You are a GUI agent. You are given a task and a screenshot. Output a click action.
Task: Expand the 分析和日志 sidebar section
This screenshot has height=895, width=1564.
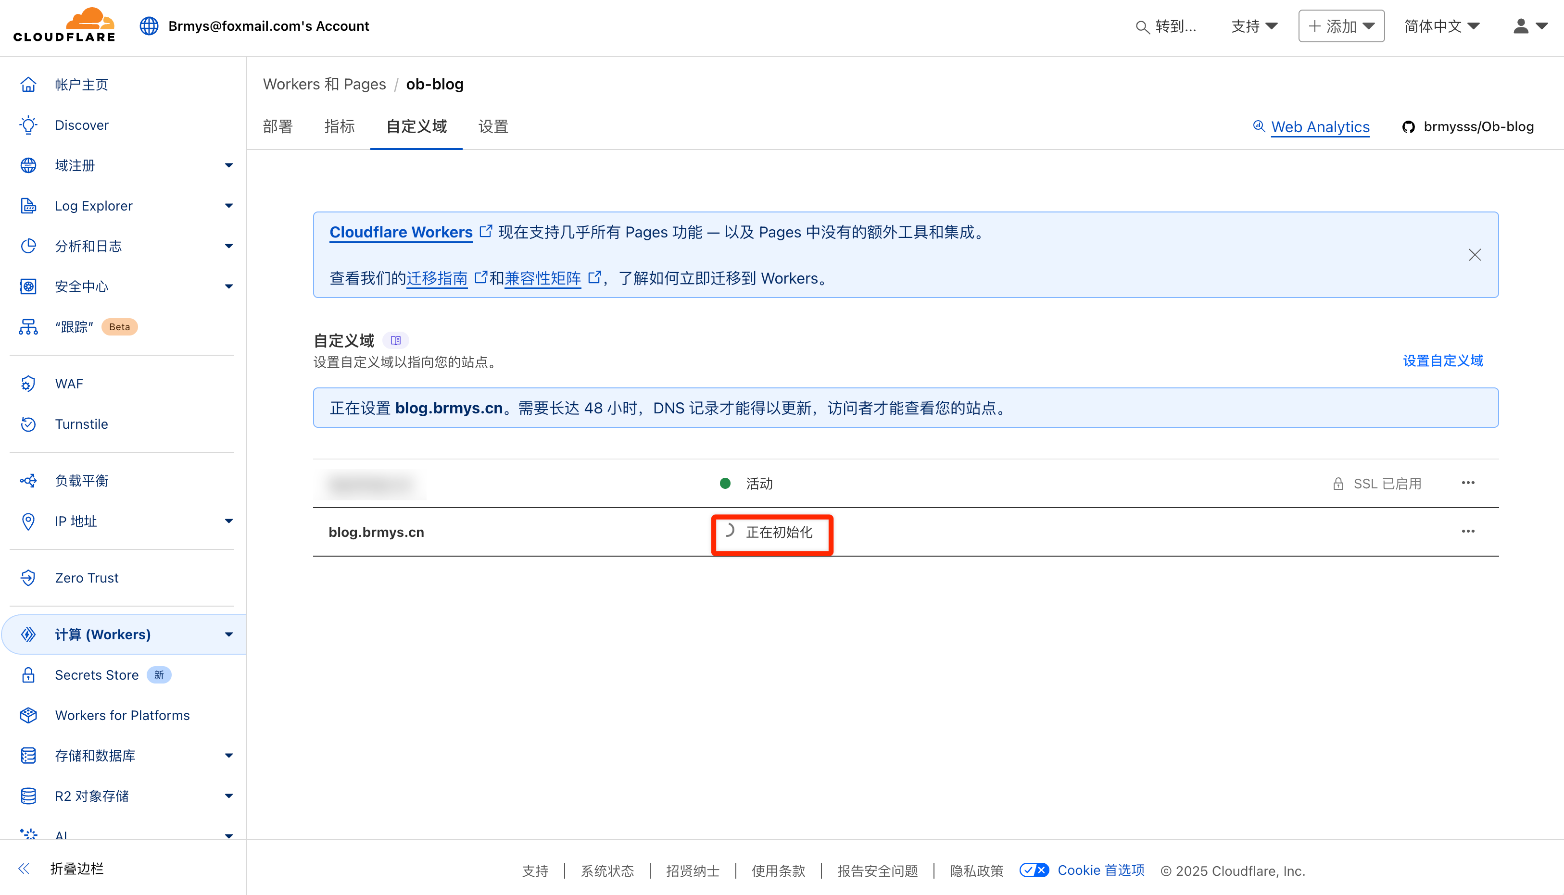229,246
